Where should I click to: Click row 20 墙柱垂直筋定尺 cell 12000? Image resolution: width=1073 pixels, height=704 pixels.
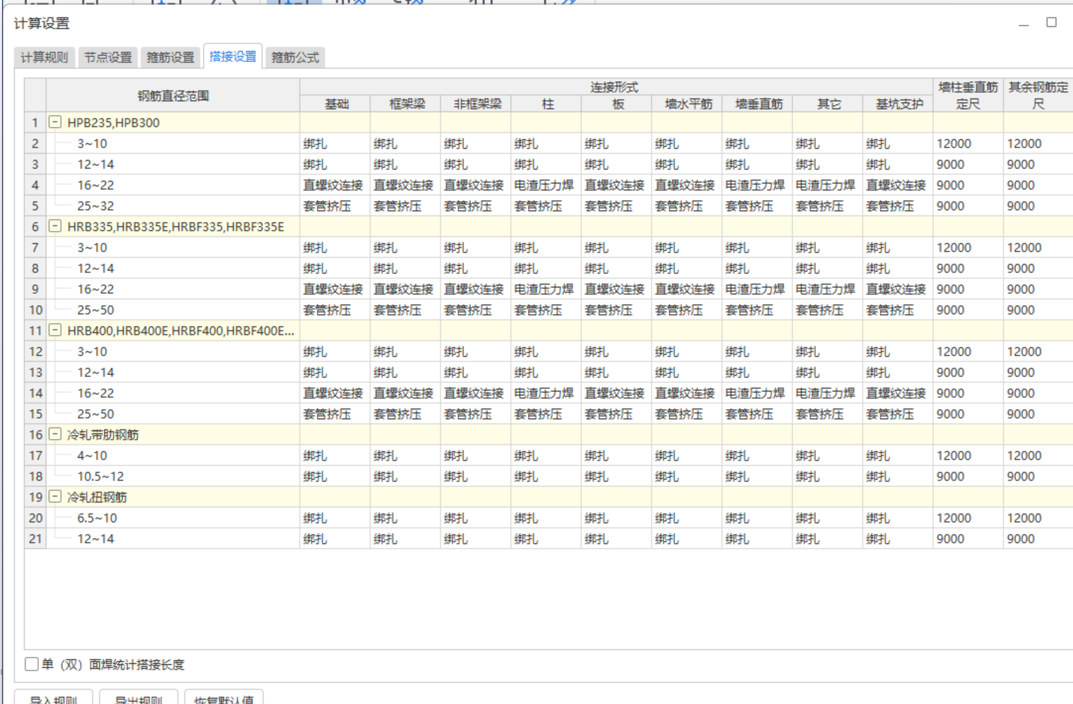pyautogui.click(x=969, y=518)
